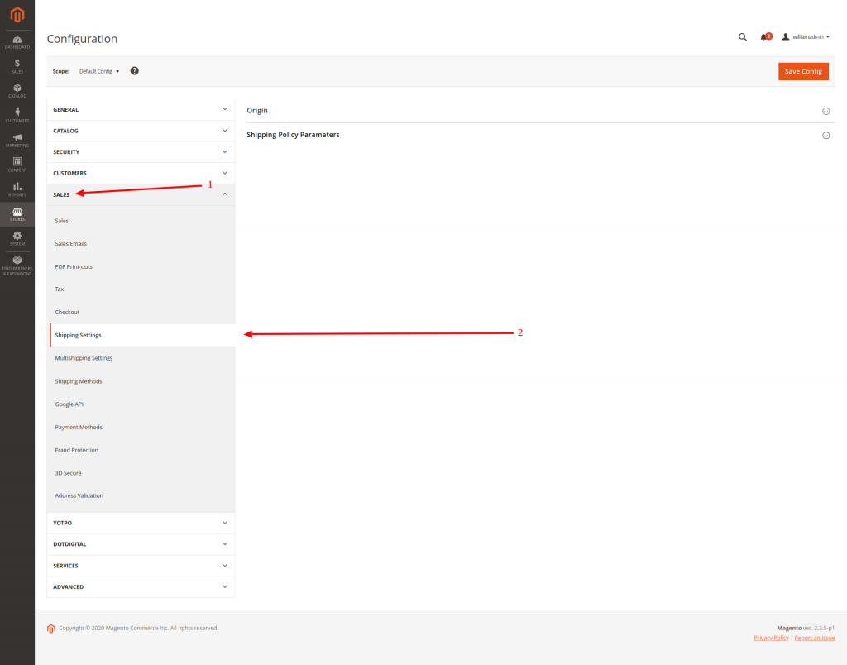Viewport: 847px width, 665px height.
Task: Select the Payment Methods tab item
Action: [x=79, y=428]
